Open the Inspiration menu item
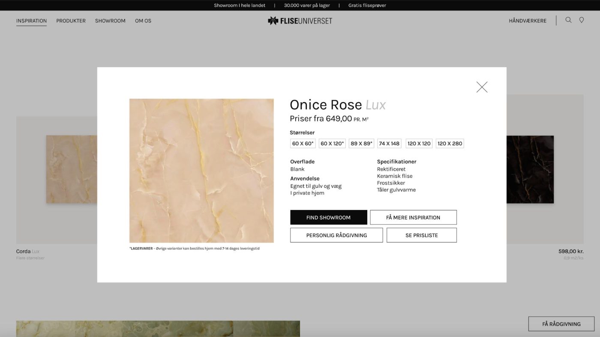 (x=31, y=21)
